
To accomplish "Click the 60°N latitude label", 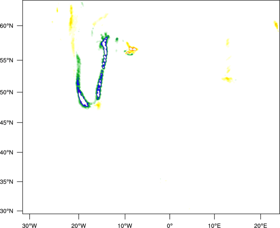I will (x=7, y=26).
